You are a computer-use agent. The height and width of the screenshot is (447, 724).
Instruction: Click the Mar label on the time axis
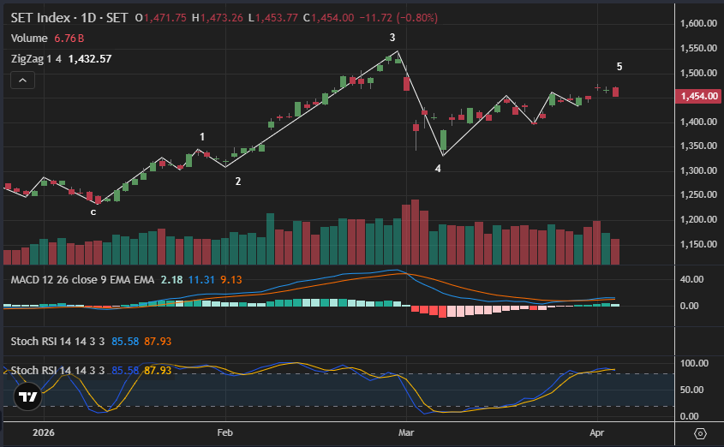(x=406, y=433)
